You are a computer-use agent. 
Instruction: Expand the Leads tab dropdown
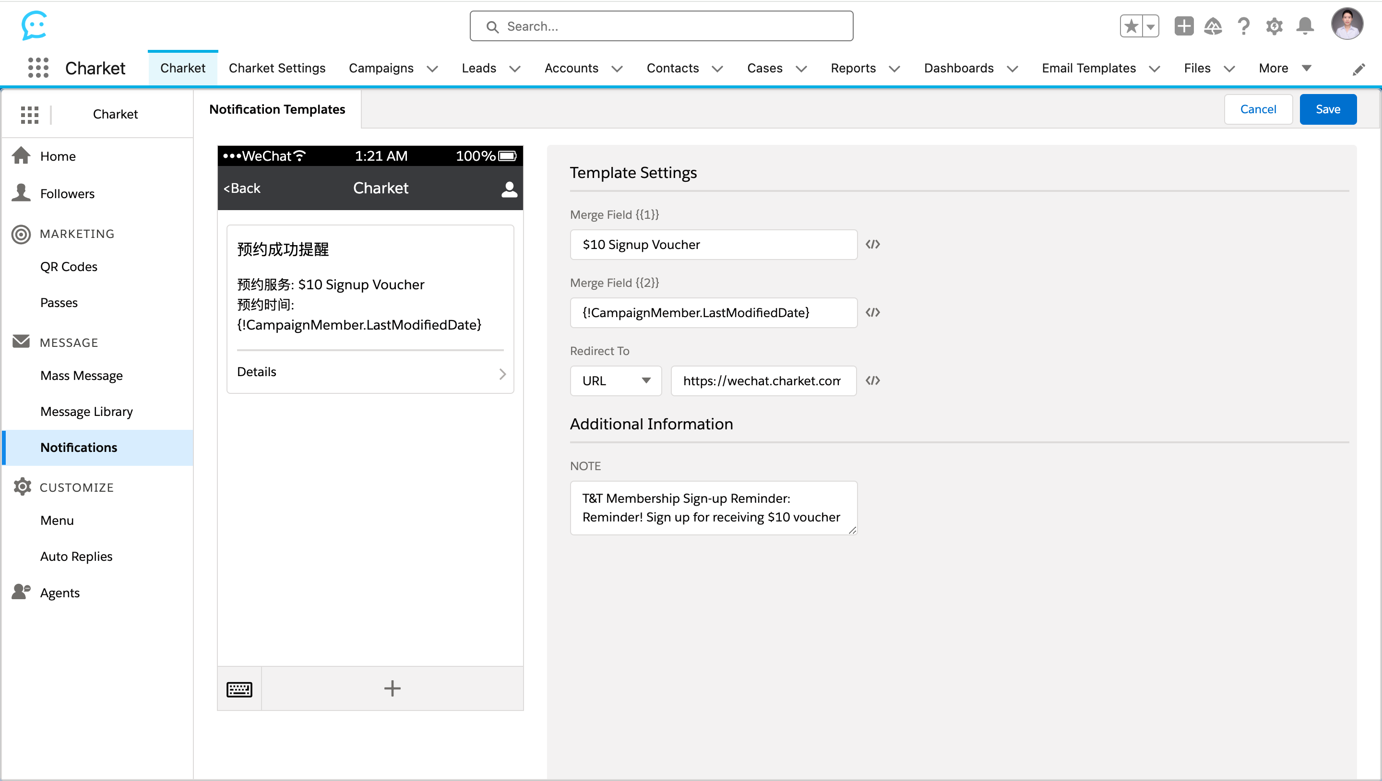pos(515,69)
